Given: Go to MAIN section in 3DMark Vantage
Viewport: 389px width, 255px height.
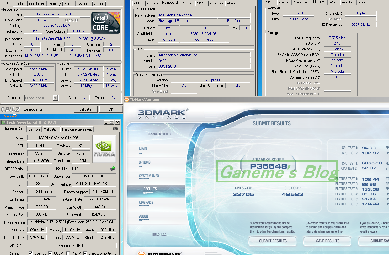Looking at the screenshot, I should (143, 149).
